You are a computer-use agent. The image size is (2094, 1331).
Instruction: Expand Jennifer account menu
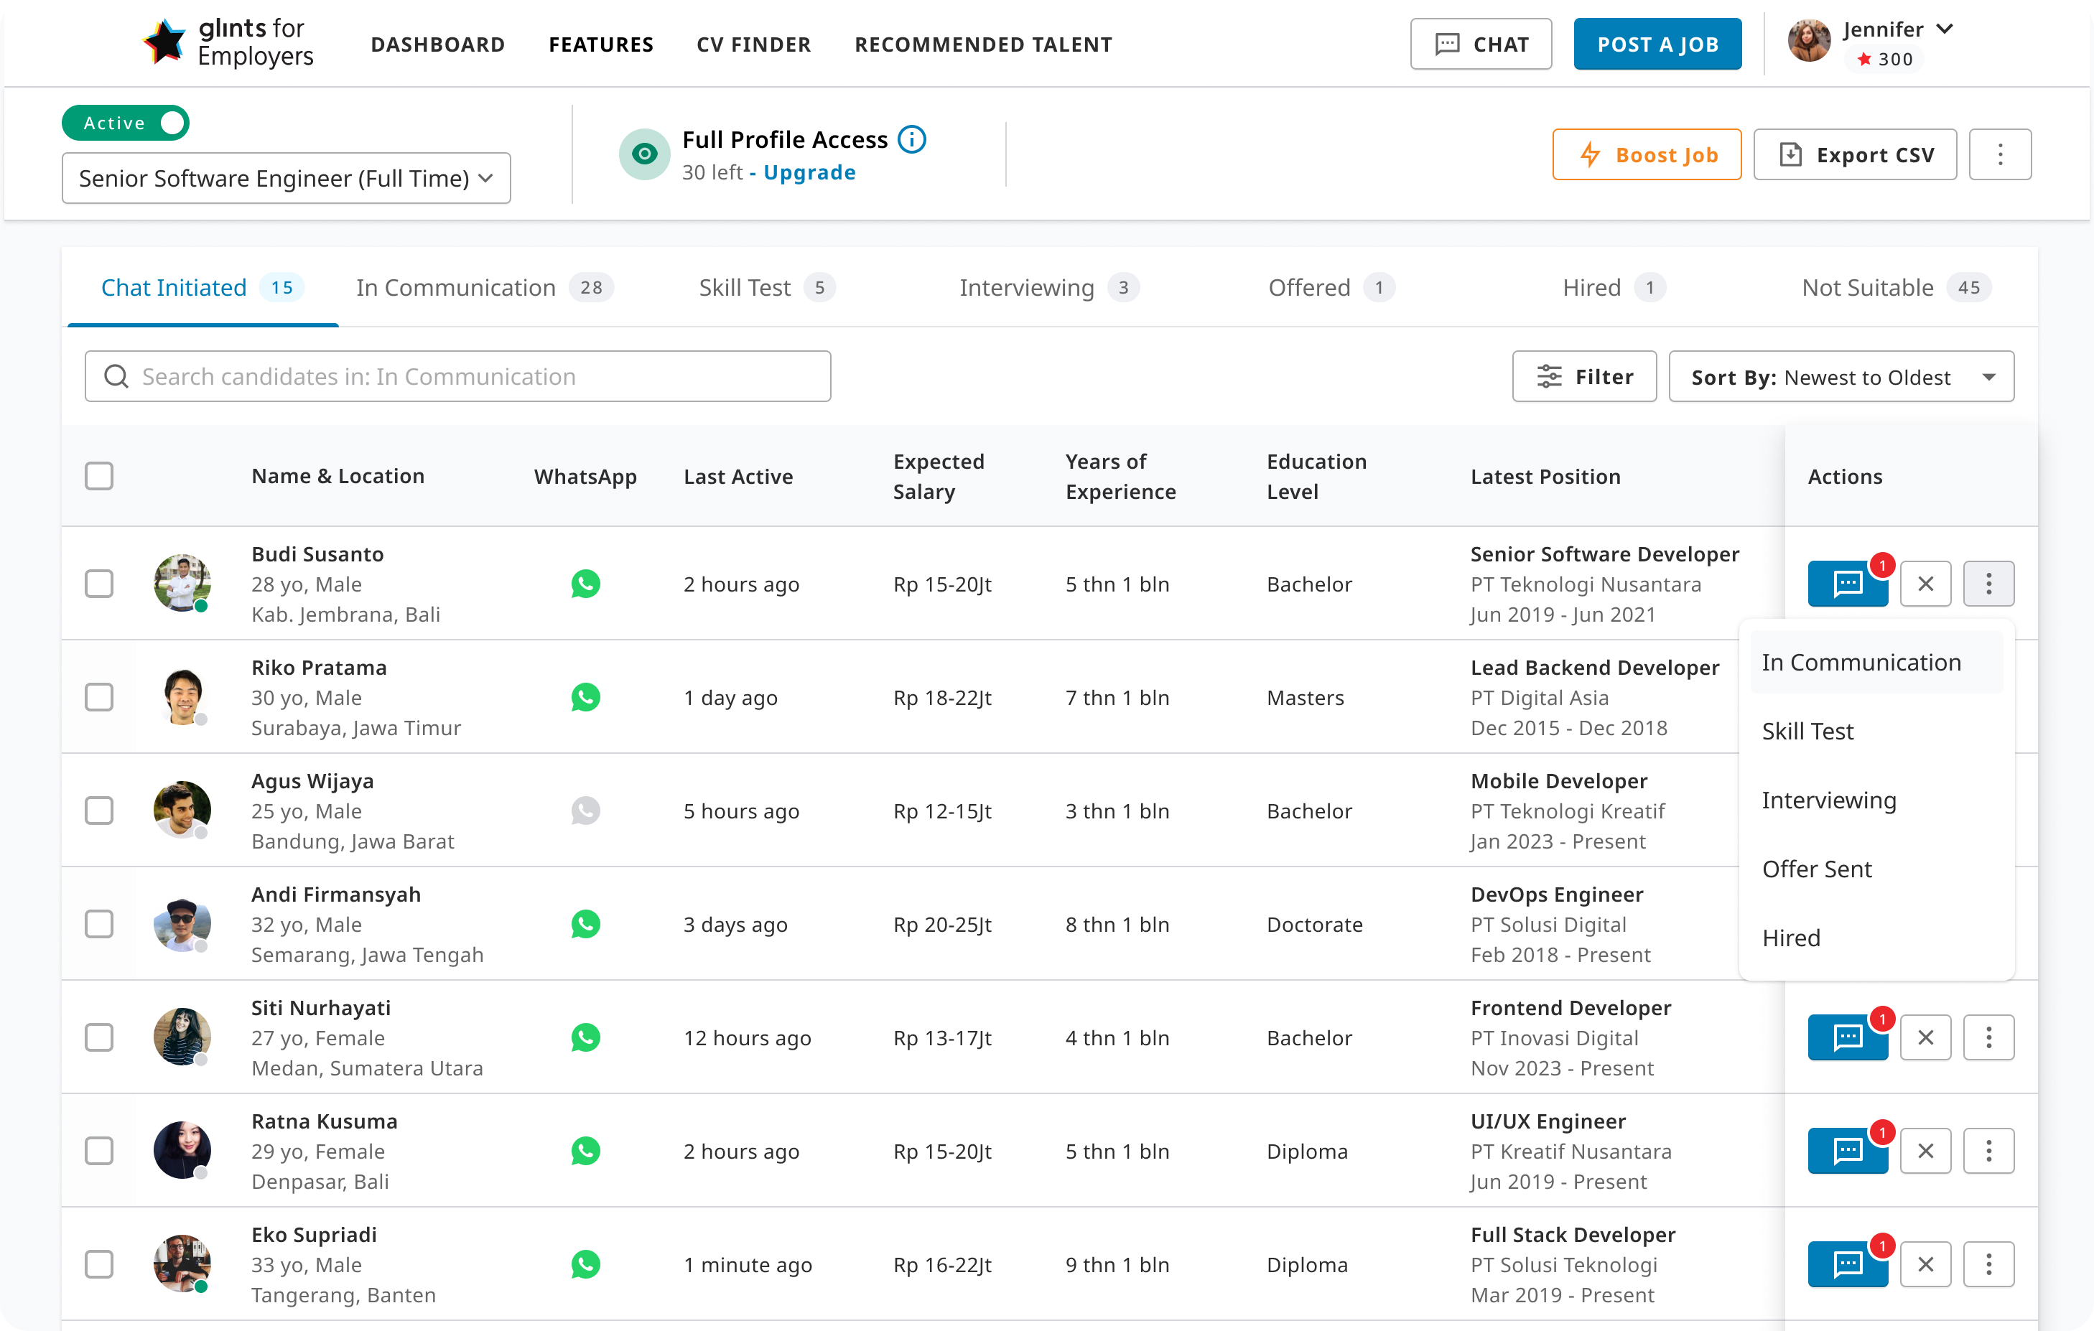pos(1945,29)
